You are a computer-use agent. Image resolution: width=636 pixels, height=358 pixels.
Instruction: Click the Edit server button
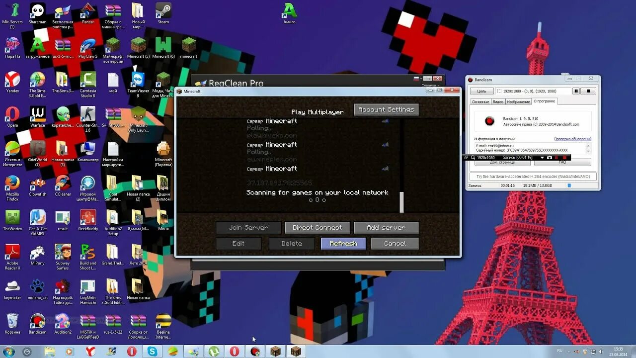tap(238, 244)
